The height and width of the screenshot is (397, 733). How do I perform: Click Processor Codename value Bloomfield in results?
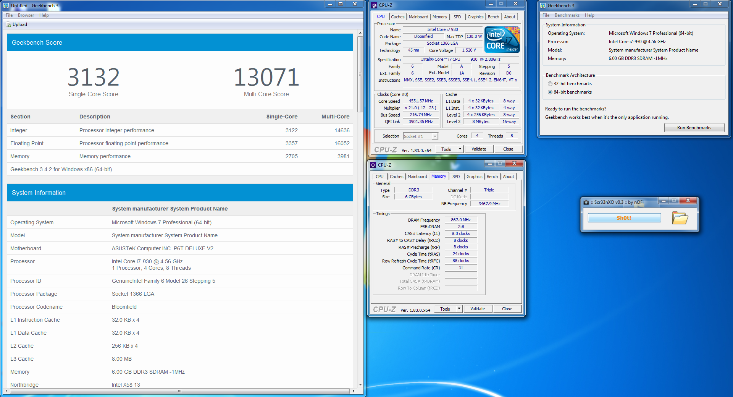point(124,307)
